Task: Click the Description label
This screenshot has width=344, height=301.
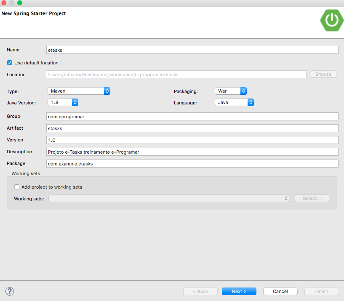Action: 19,152
